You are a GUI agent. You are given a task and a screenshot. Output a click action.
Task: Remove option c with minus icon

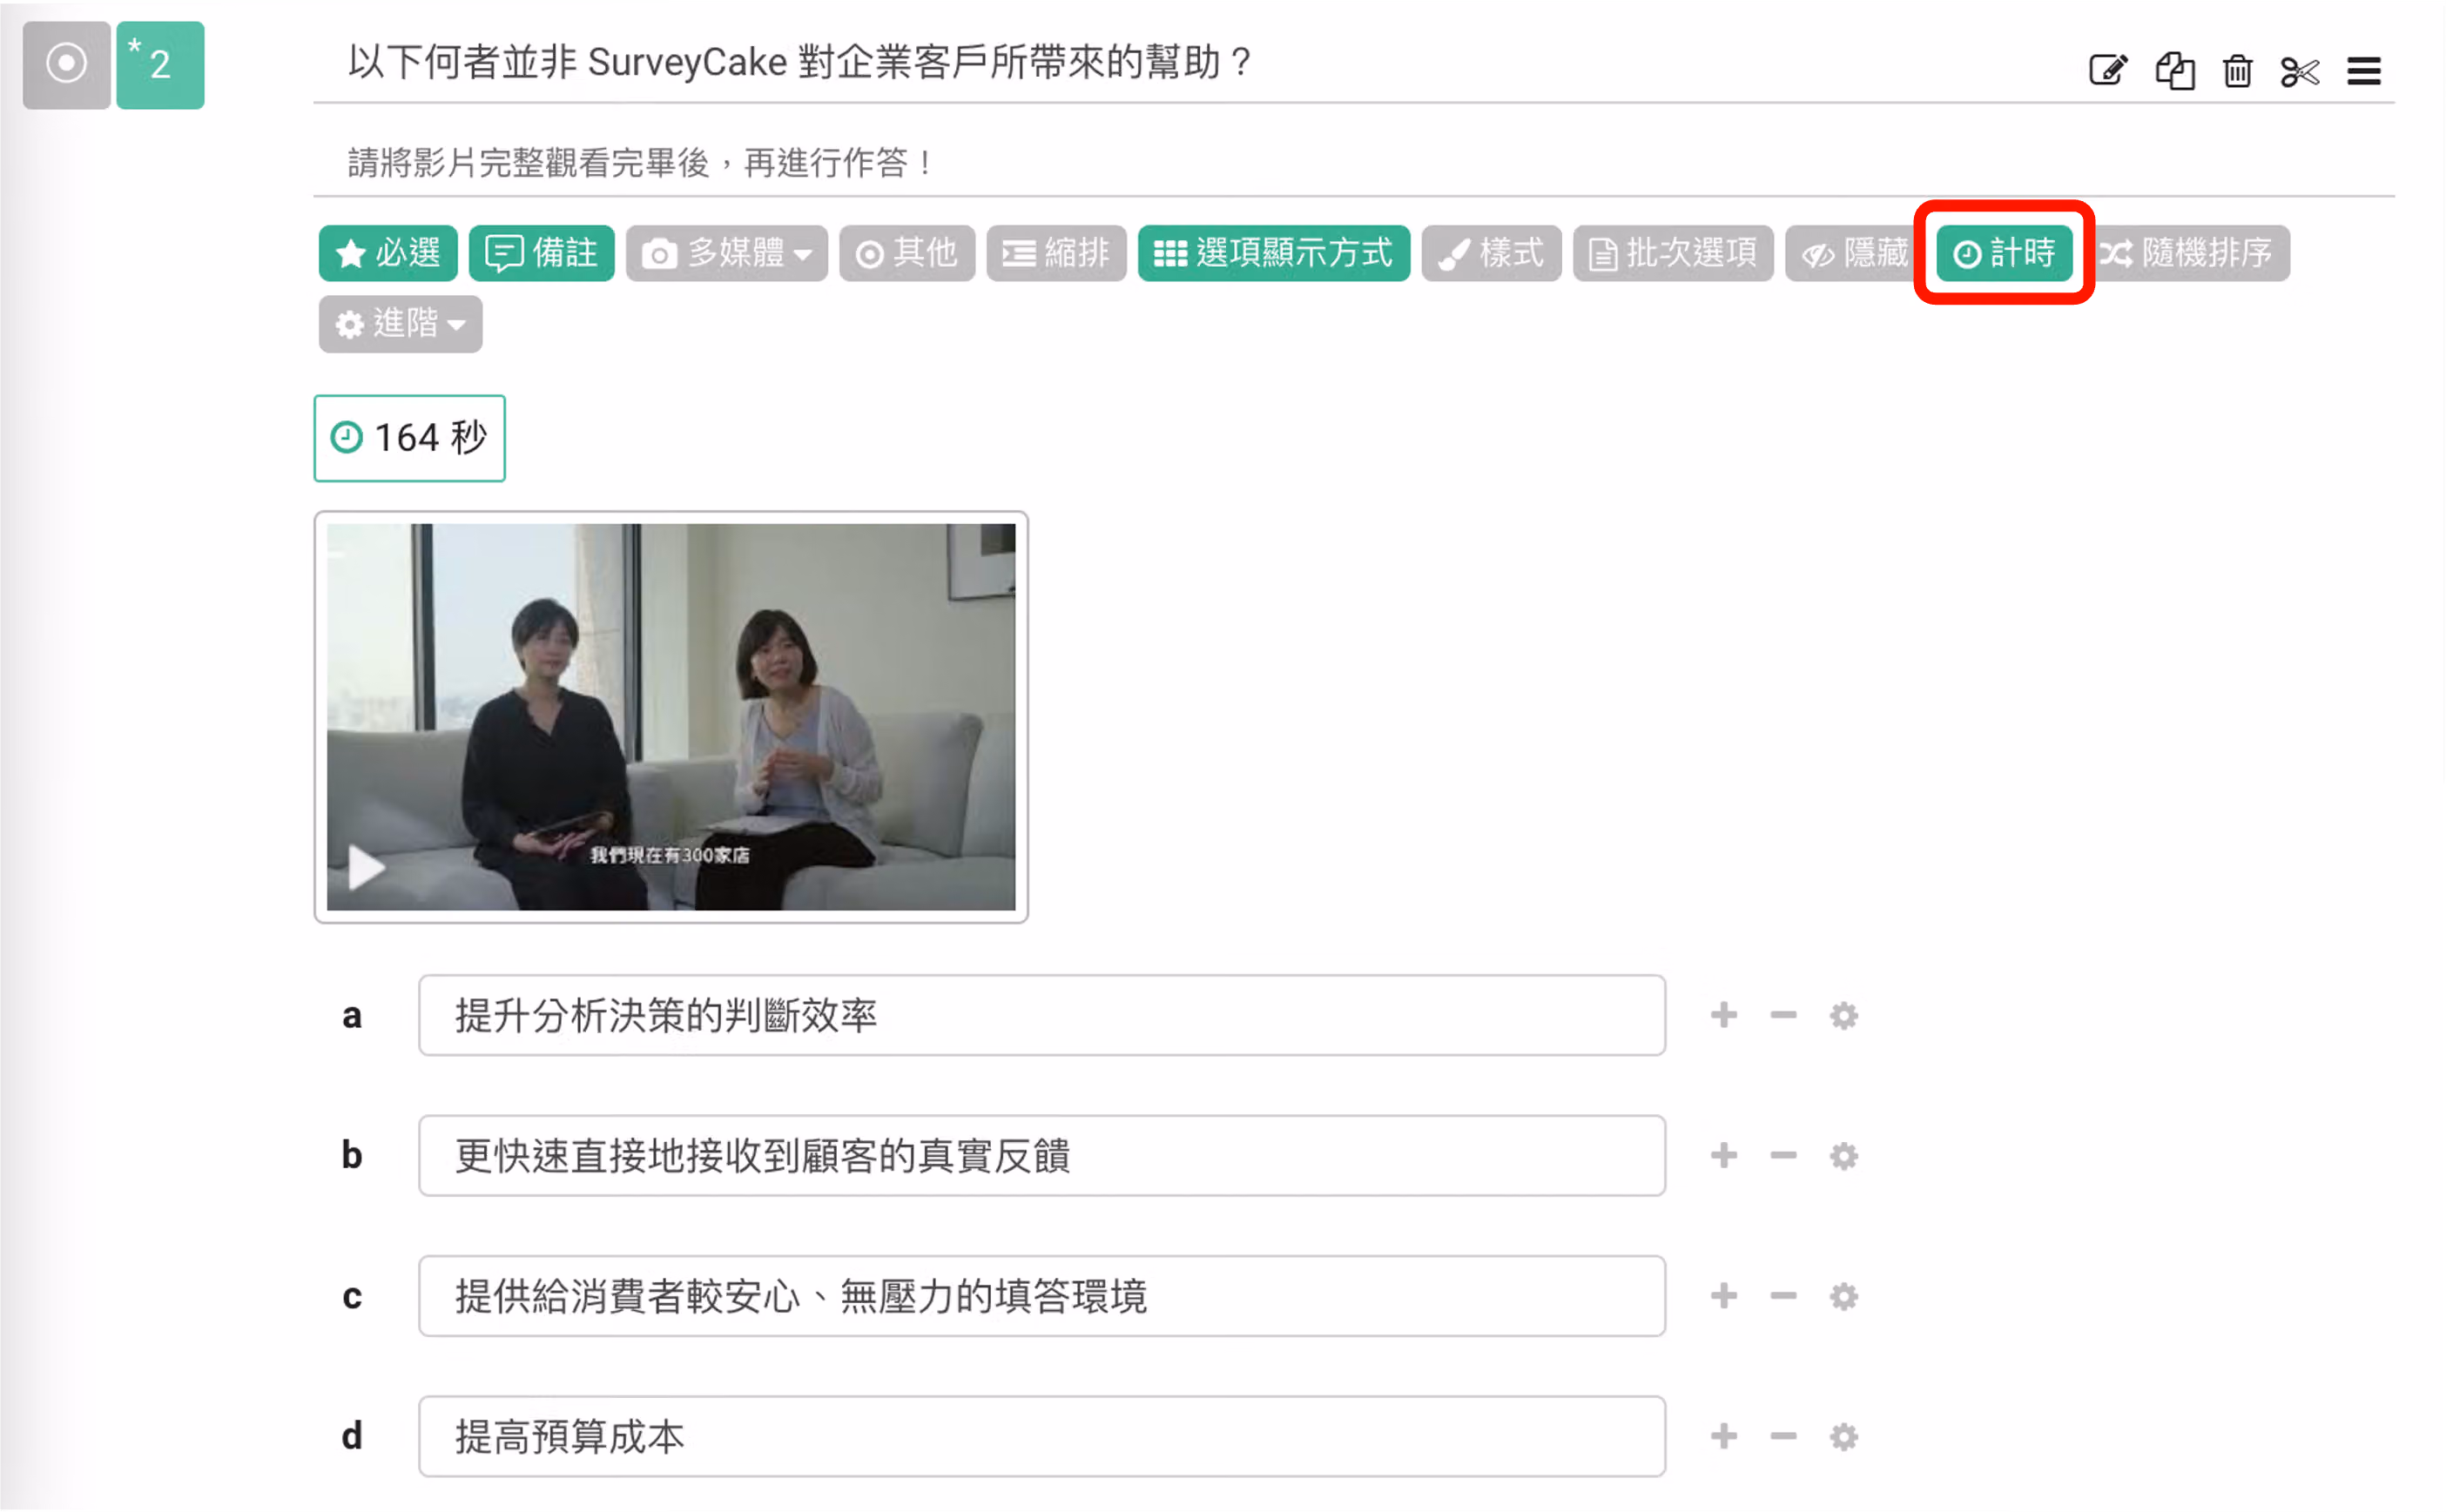point(1782,1296)
